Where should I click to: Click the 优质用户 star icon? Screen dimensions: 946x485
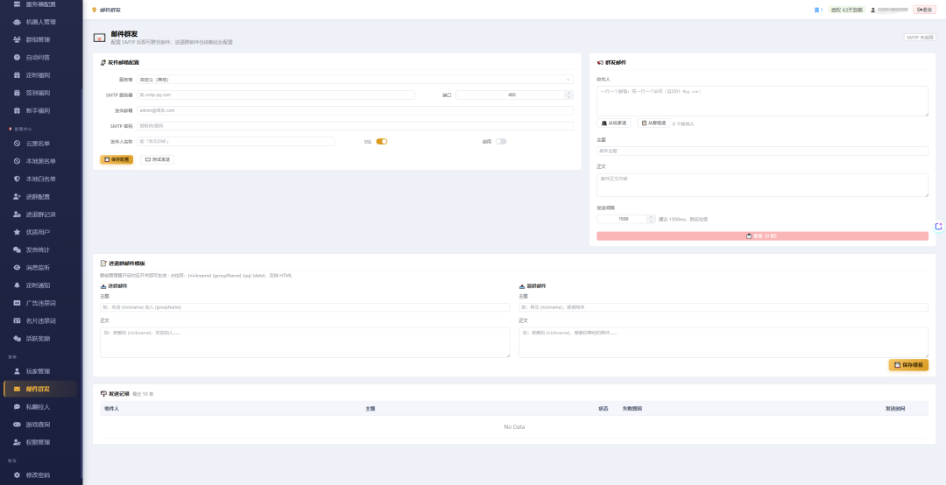[17, 232]
